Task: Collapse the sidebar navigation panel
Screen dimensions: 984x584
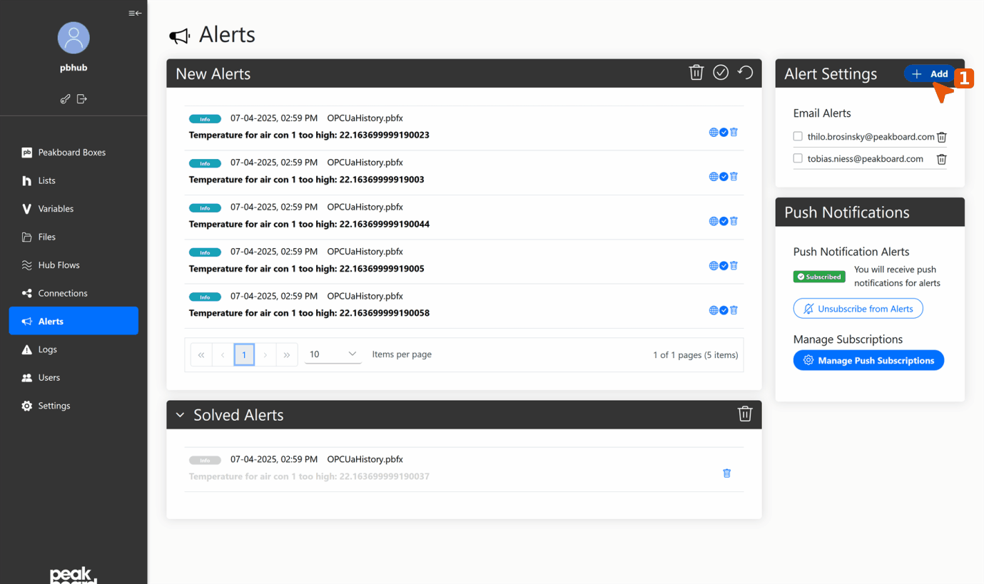Action: tap(135, 13)
